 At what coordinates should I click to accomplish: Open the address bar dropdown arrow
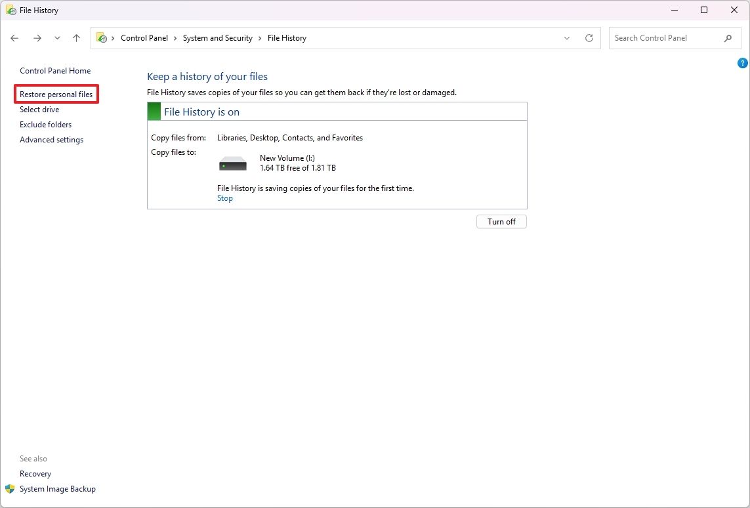pyautogui.click(x=567, y=38)
